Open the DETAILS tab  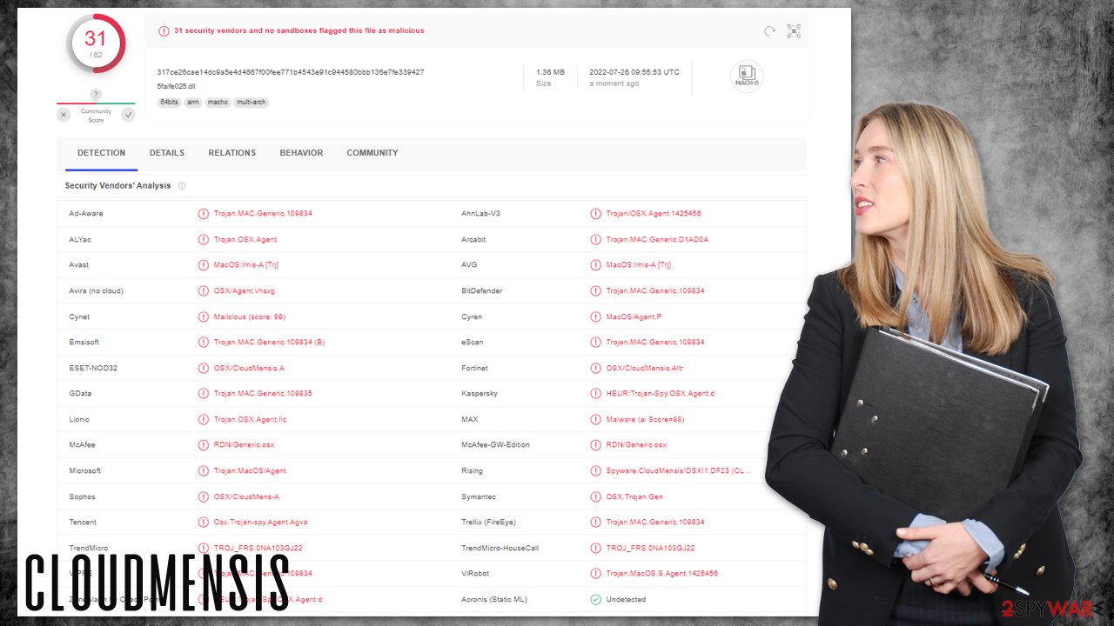click(167, 153)
